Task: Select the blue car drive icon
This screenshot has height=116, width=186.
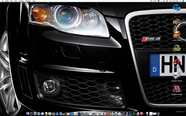Action: [x=177, y=8]
